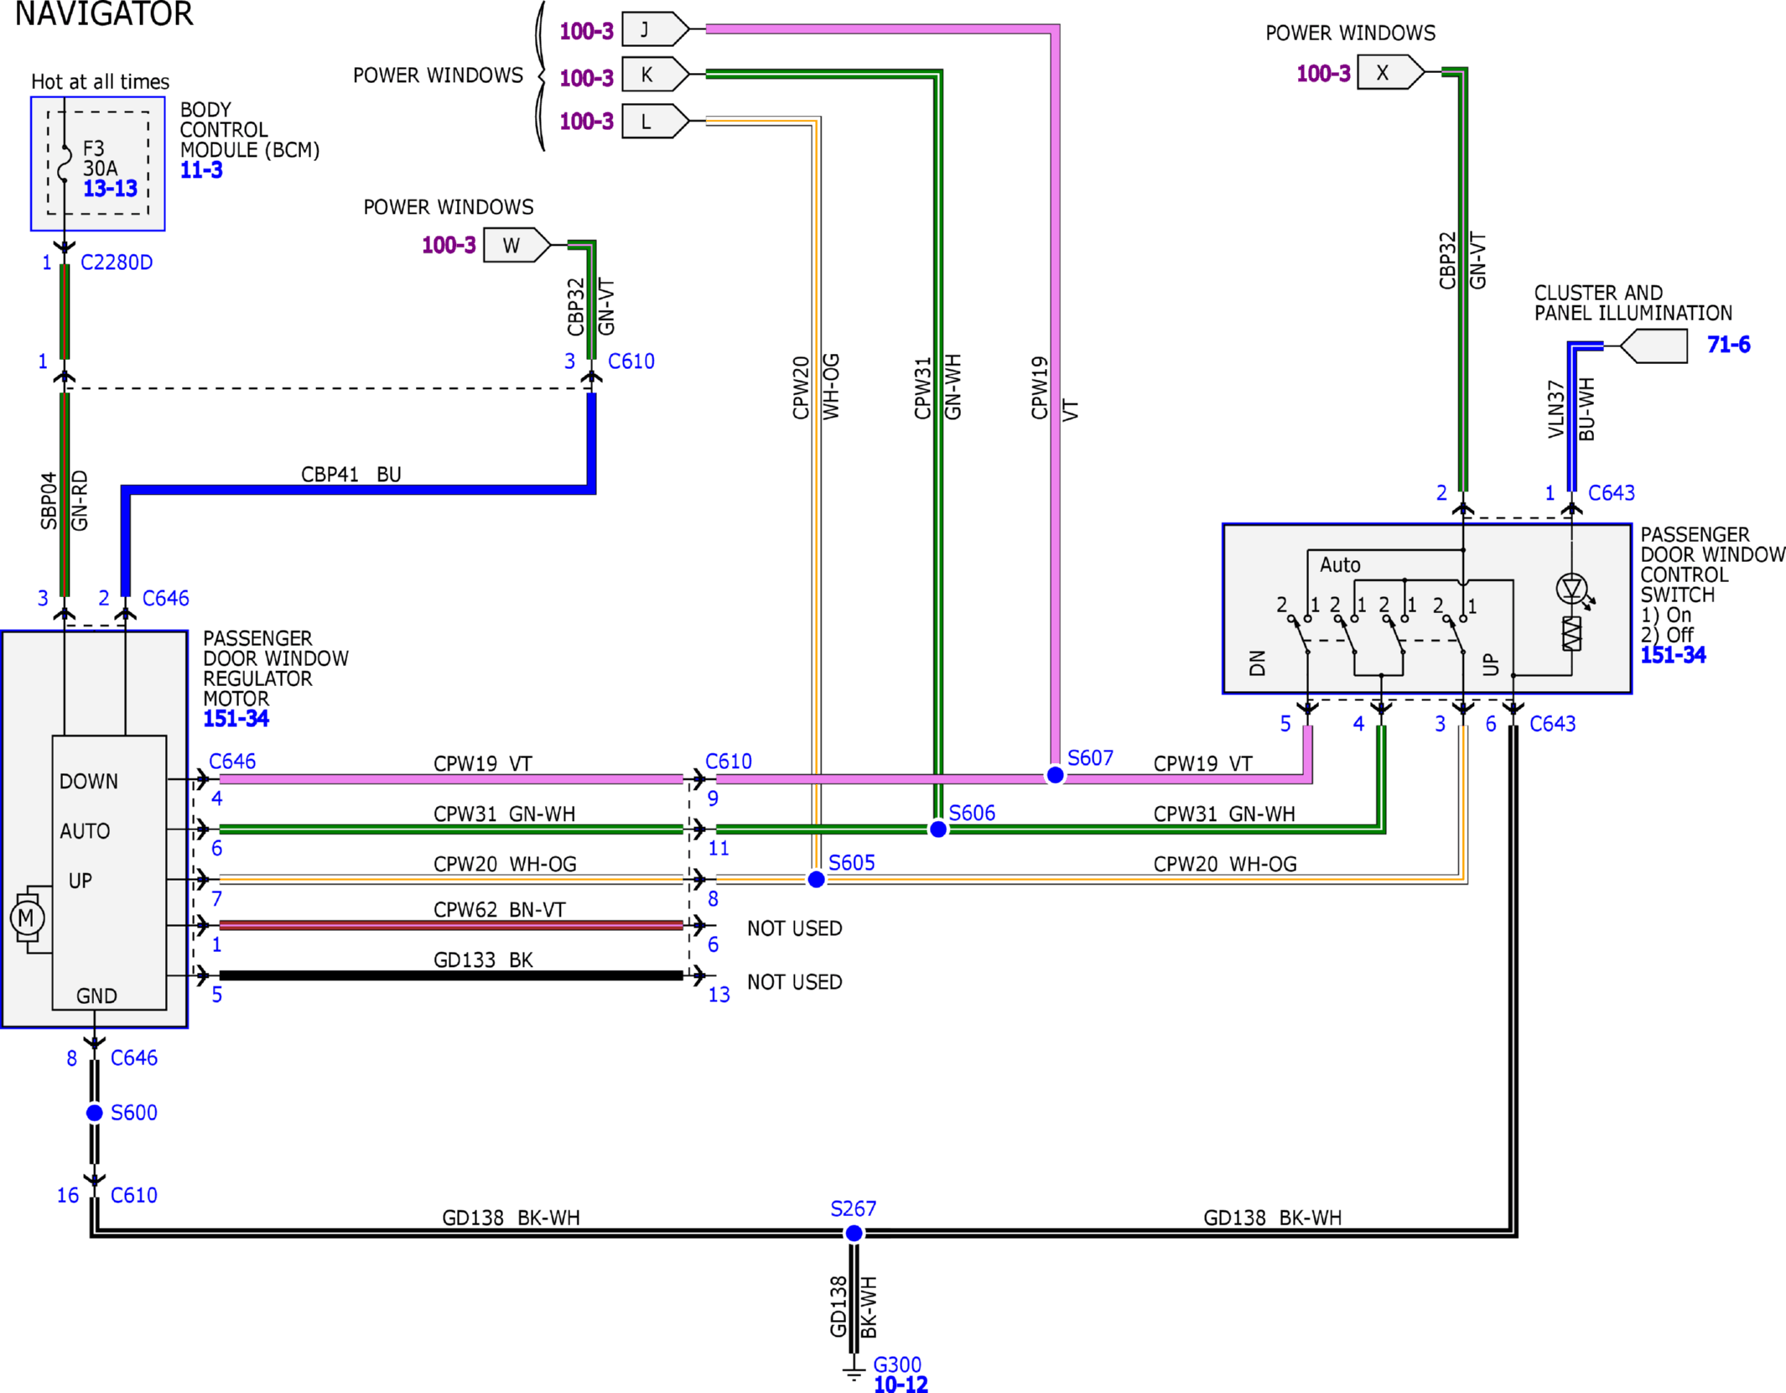Image resolution: width=1786 pixels, height=1393 pixels.
Task: Click the "CLUSTER AND PANEL ILLUMINATION" label
Action: 1633,303
